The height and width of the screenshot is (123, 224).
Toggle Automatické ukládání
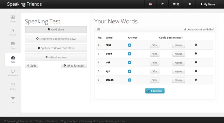coord(199,29)
